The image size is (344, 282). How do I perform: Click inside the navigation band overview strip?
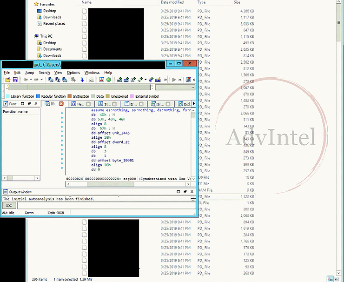[80, 87]
